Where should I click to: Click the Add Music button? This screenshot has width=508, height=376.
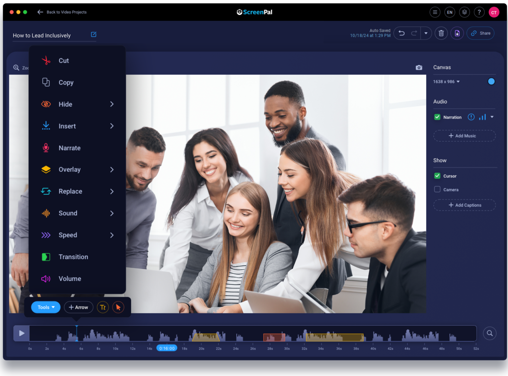[464, 136]
